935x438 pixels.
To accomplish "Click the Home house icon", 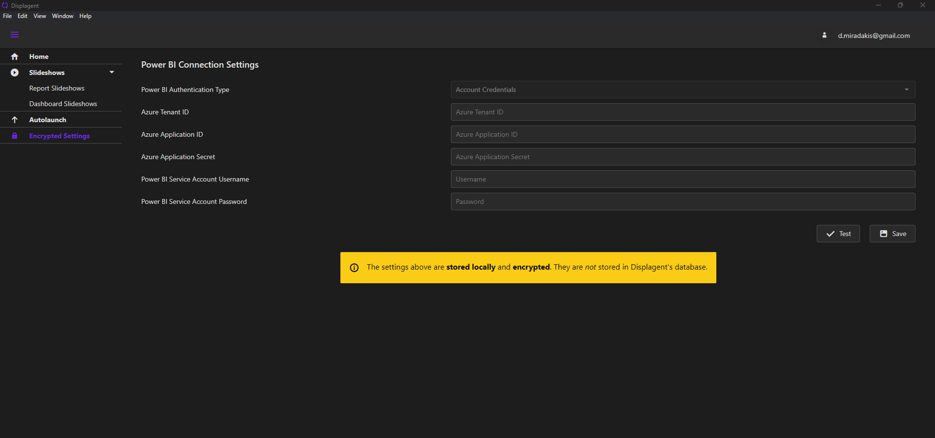I will tap(15, 56).
